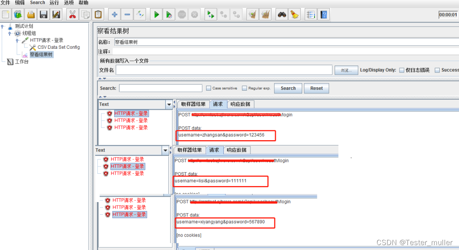Click the Copy toolbar icon
Screen dimensions: 459x250
click(85, 14)
